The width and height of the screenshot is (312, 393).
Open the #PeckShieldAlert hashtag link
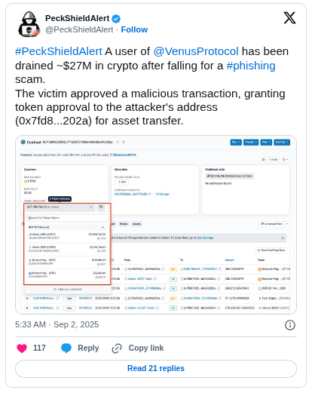tap(59, 51)
